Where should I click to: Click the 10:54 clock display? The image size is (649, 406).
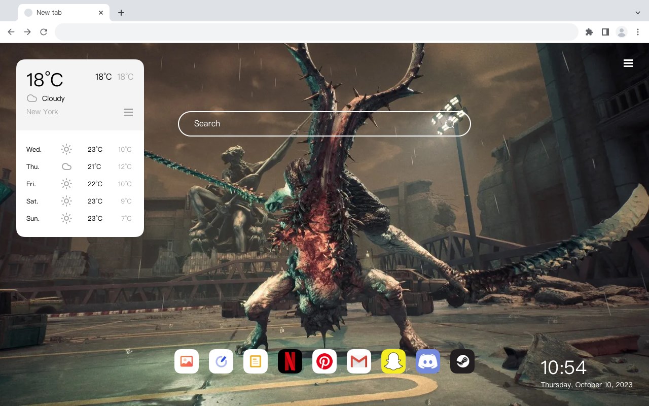(563, 367)
